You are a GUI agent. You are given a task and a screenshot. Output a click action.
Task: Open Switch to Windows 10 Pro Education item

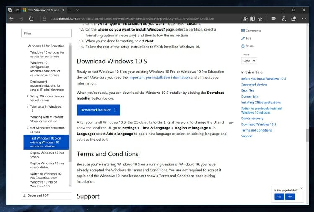coord(46,180)
